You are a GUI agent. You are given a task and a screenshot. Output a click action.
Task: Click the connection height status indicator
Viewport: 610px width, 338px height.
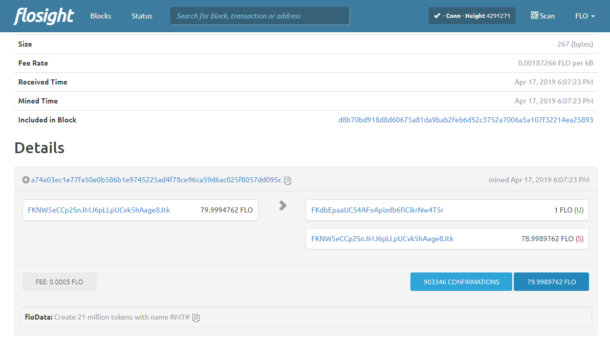(x=472, y=16)
